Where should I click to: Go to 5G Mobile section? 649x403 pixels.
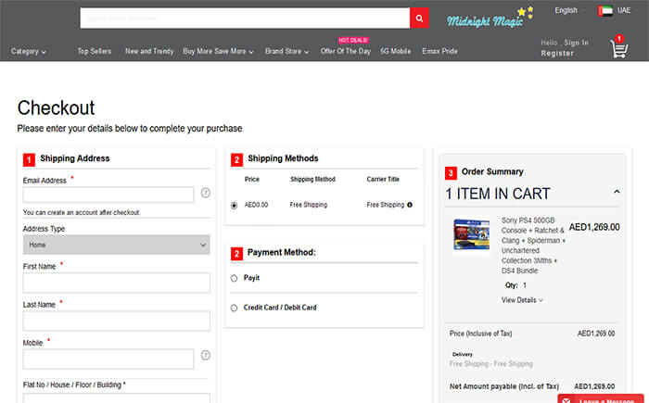(x=396, y=51)
